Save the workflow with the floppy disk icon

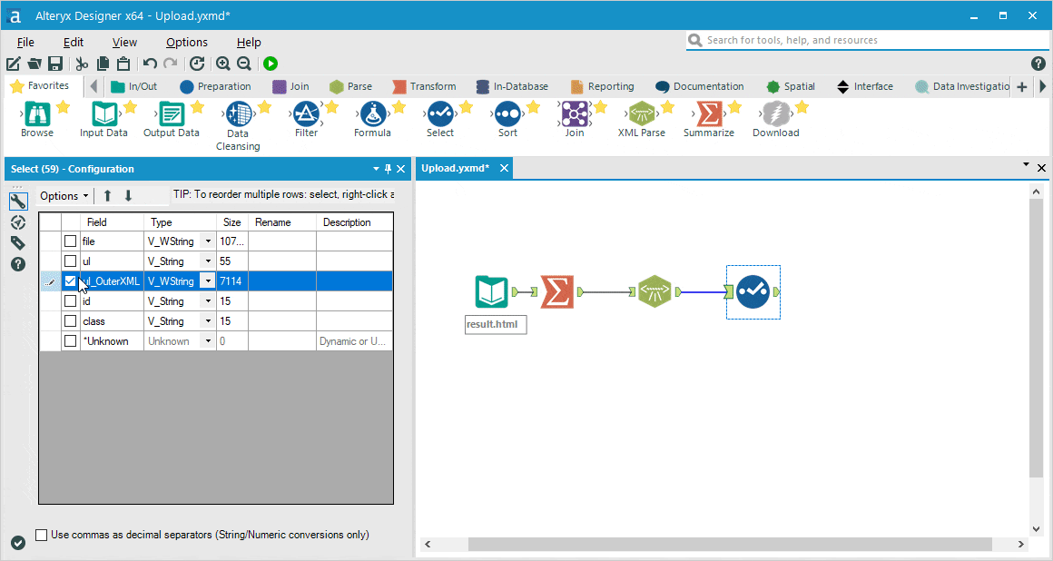click(55, 64)
